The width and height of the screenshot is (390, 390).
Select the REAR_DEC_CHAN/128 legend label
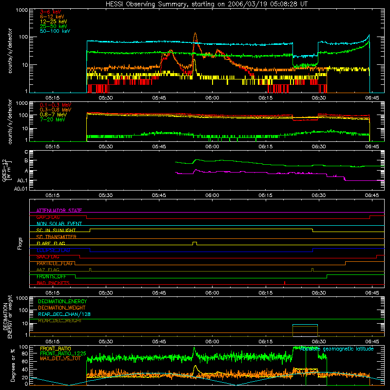point(64,314)
